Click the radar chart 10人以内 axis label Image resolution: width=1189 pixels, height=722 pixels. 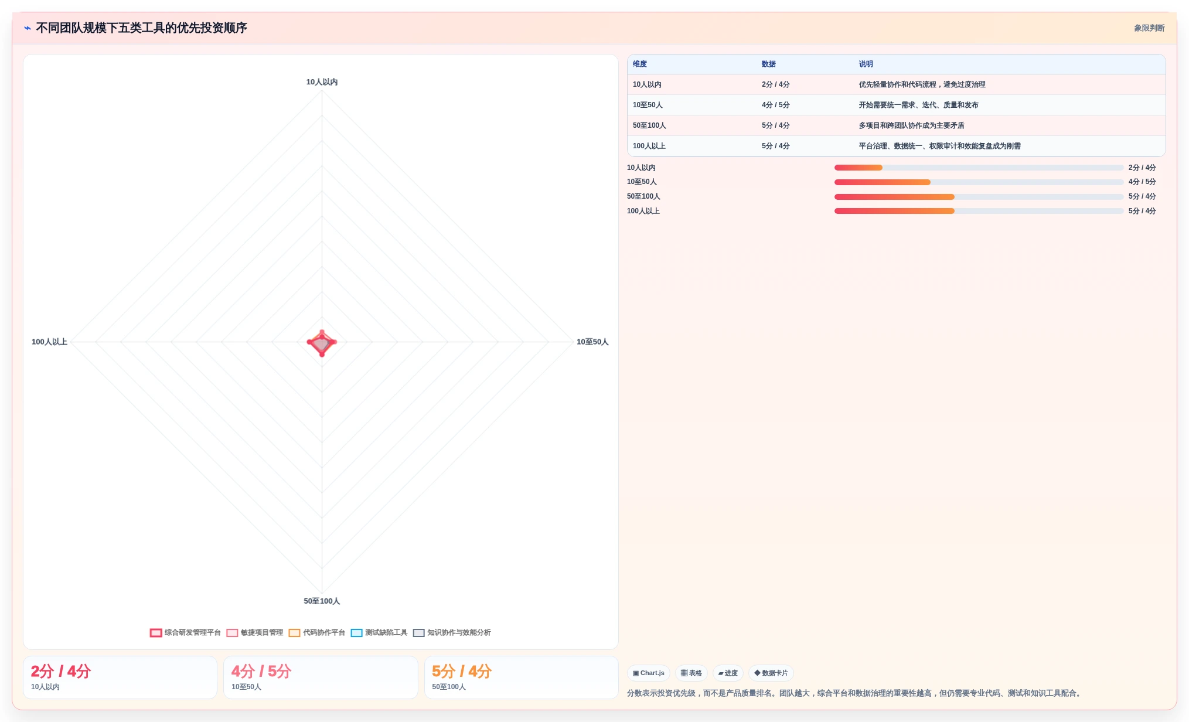tap(322, 82)
